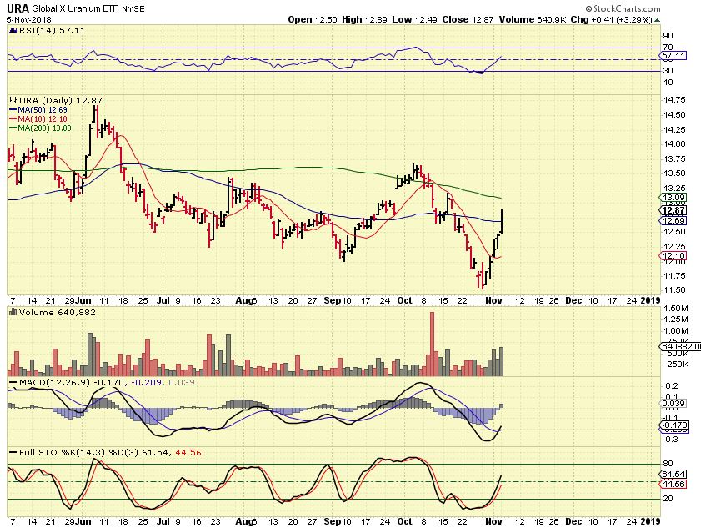Click the 14.00 price axis label

[674, 144]
